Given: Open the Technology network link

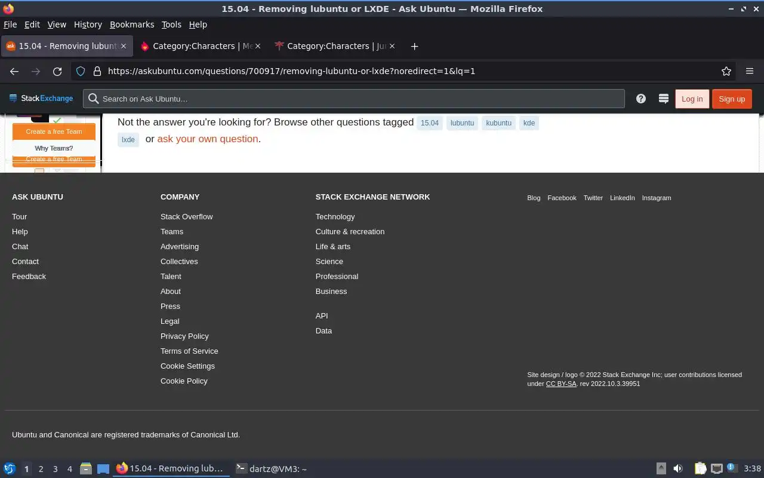Looking at the screenshot, I should click(335, 216).
